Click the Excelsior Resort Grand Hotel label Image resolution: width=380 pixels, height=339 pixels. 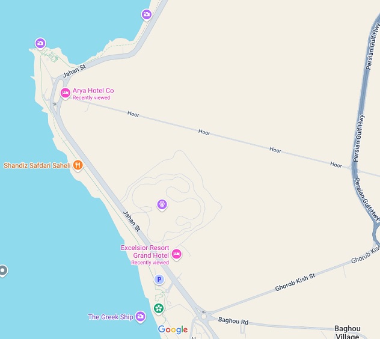pos(145,251)
